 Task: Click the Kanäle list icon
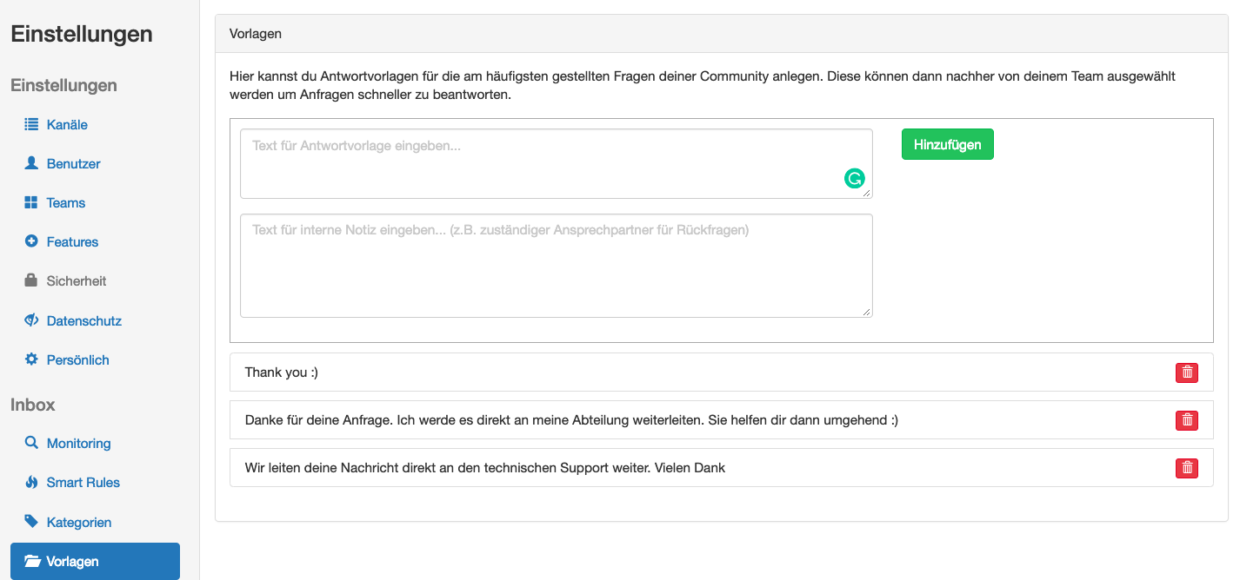(x=31, y=124)
